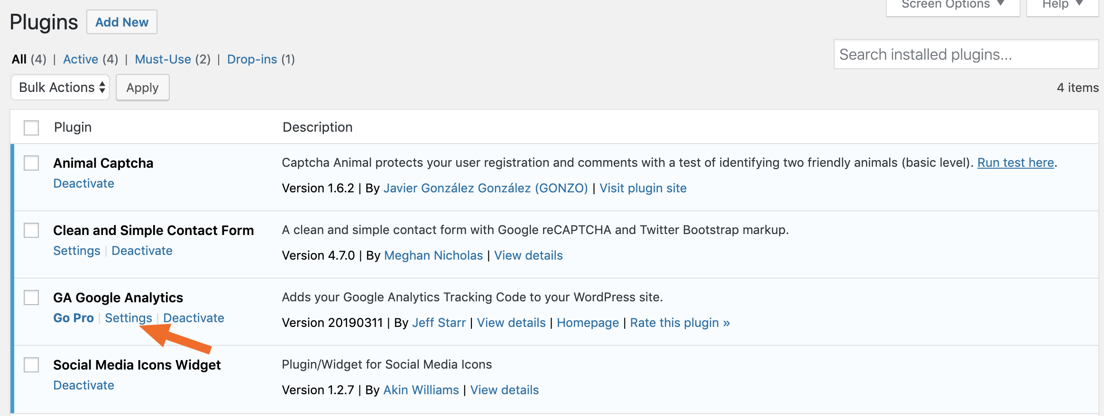Click the Add New plugin button

122,22
